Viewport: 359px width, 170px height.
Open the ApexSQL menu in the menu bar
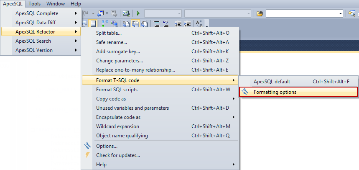(x=13, y=4)
